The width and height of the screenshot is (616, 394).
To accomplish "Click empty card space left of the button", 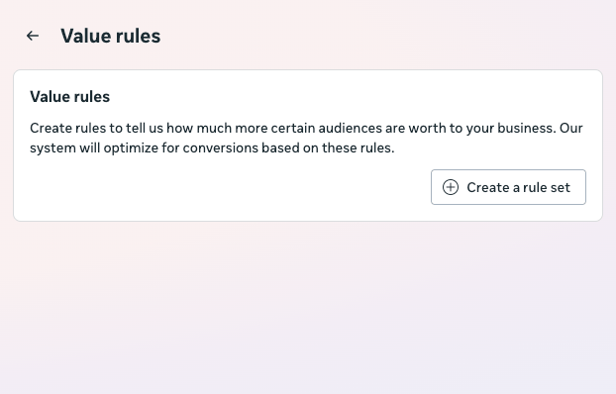I will (x=228, y=187).
